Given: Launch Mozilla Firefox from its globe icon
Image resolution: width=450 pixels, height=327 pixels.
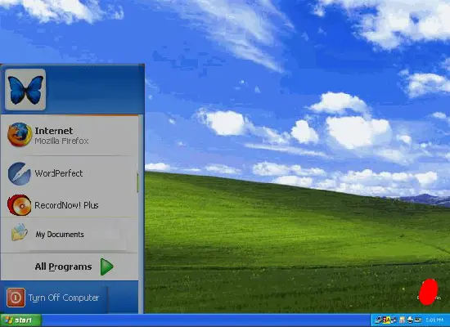Looking at the screenshot, I should coord(20,135).
